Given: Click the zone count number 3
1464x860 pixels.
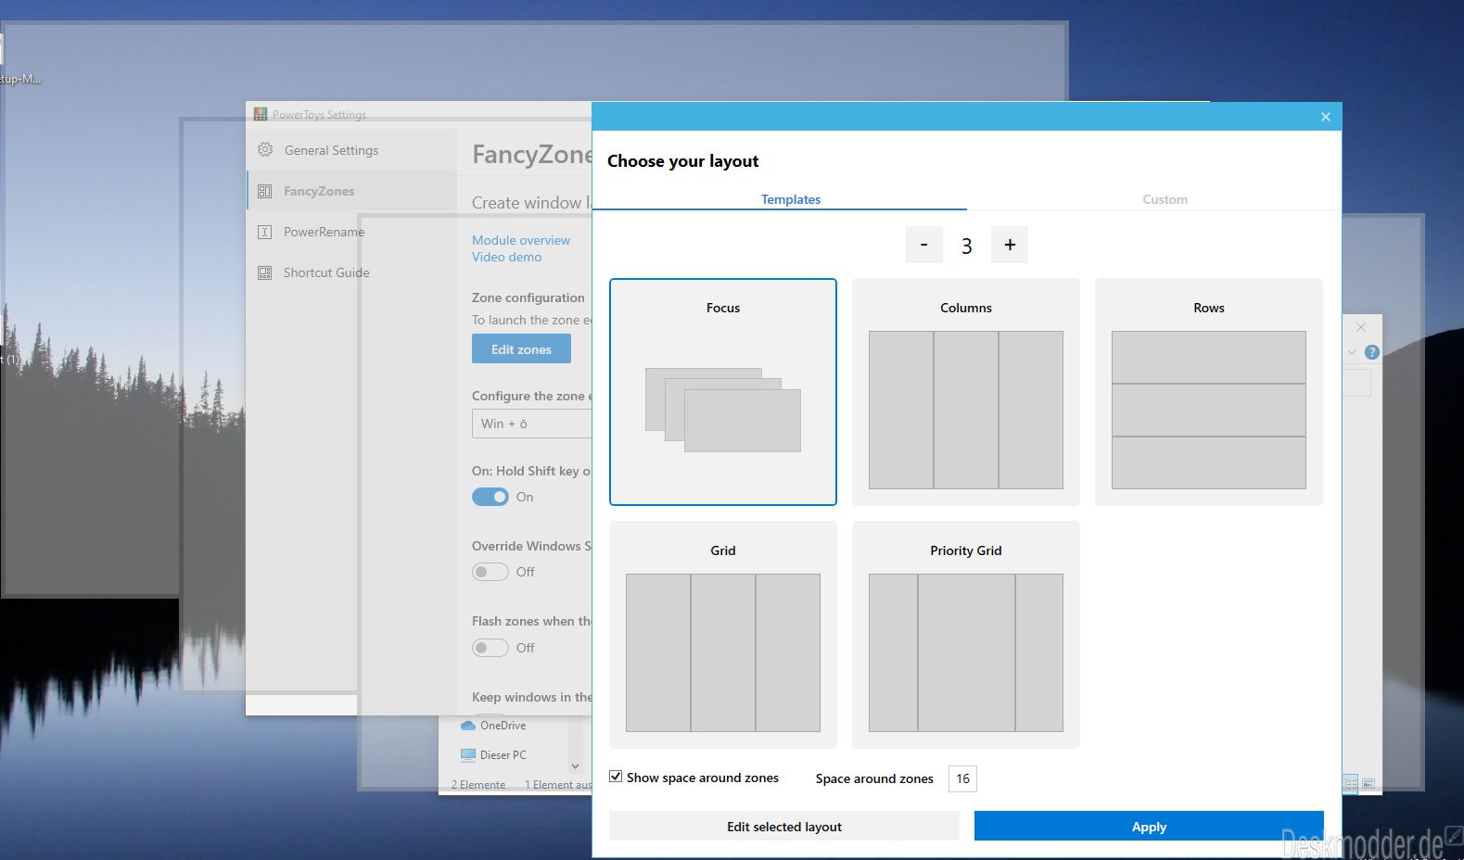Looking at the screenshot, I should coord(966,246).
